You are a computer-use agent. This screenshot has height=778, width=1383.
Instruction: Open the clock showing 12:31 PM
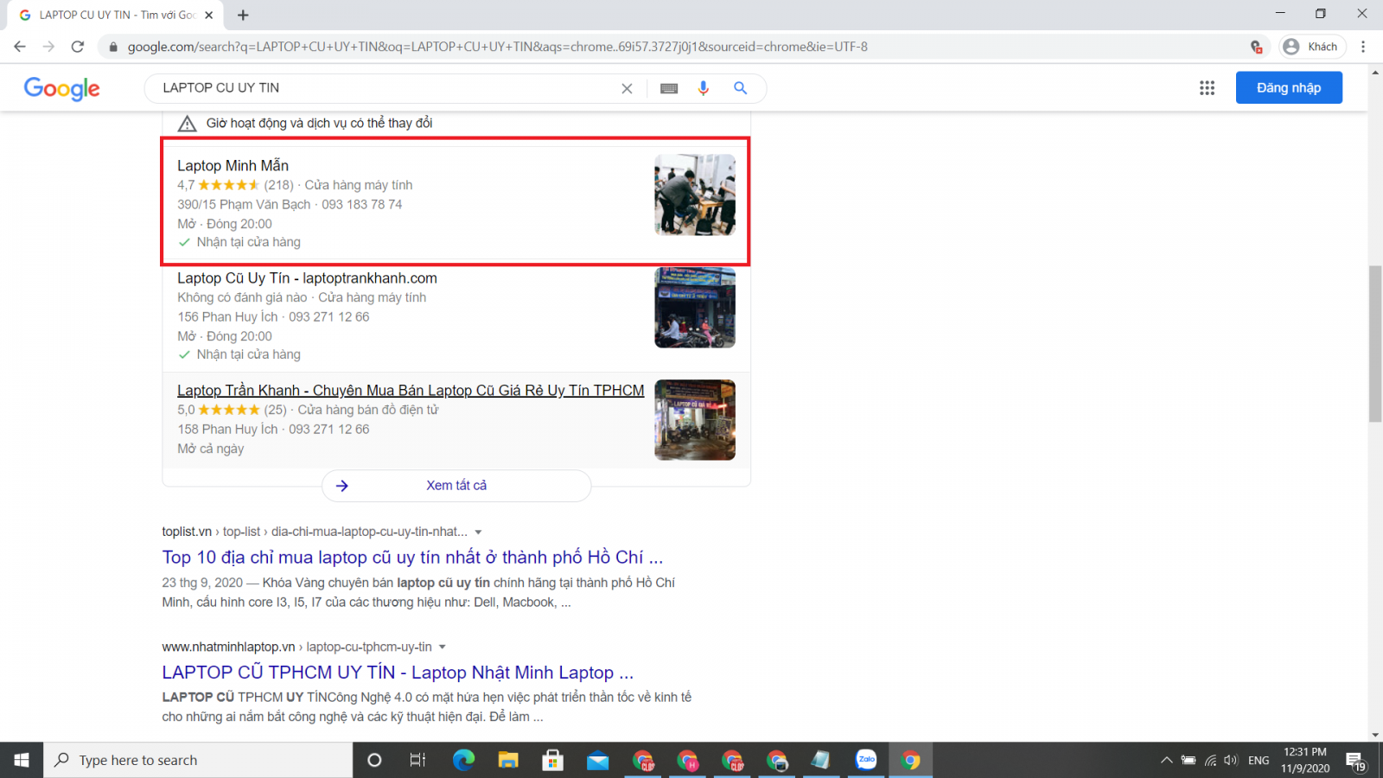pyautogui.click(x=1305, y=760)
